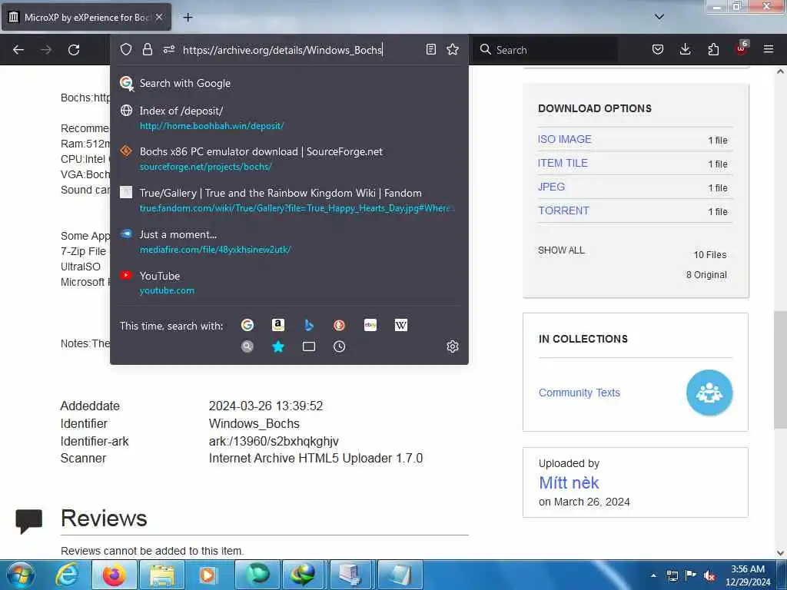Search this time with eBay icon
This screenshot has height=590, width=787.
click(x=370, y=325)
